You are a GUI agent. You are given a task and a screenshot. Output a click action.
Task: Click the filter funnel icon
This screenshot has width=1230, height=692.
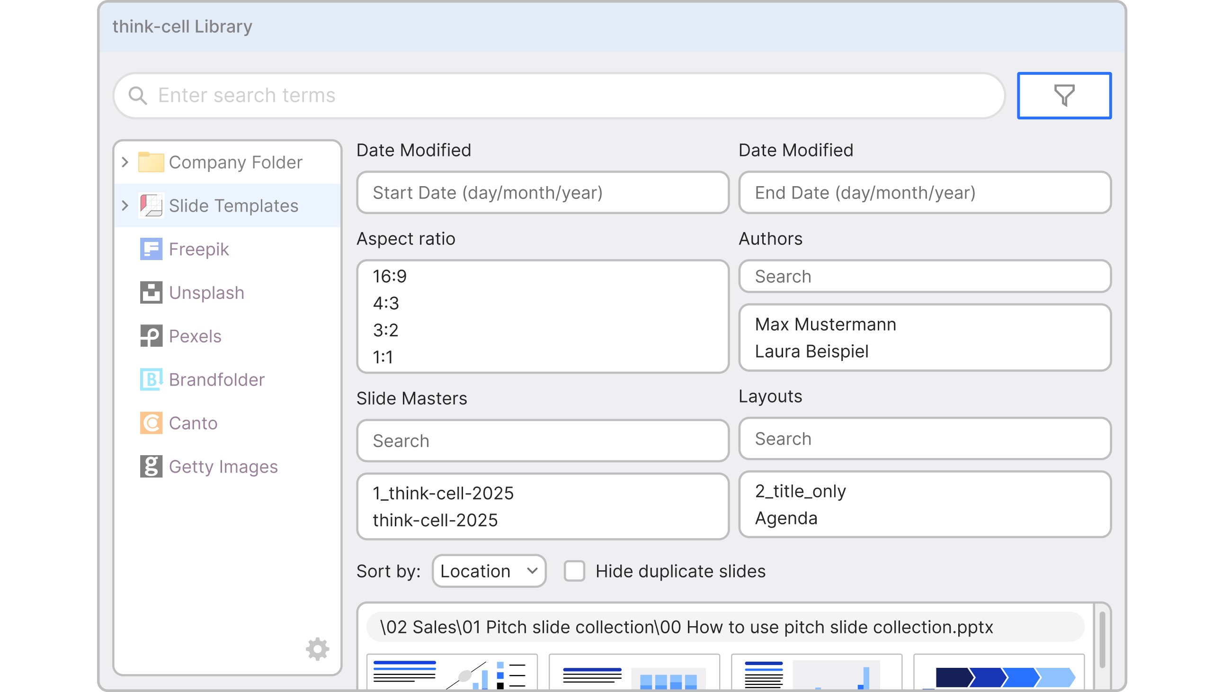tap(1064, 96)
